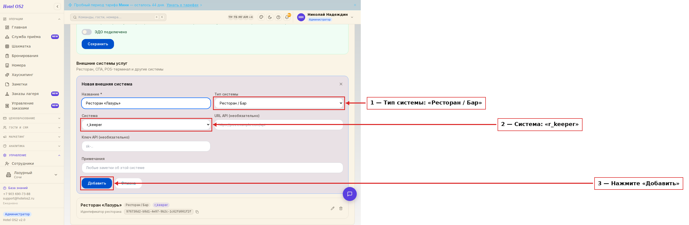This screenshot has height=225, width=689.
Task: Open Бронирования
Action: point(32,56)
